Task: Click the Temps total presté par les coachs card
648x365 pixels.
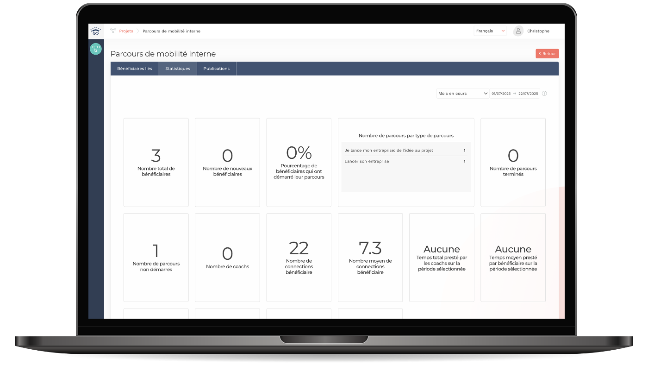Action: 442,258
